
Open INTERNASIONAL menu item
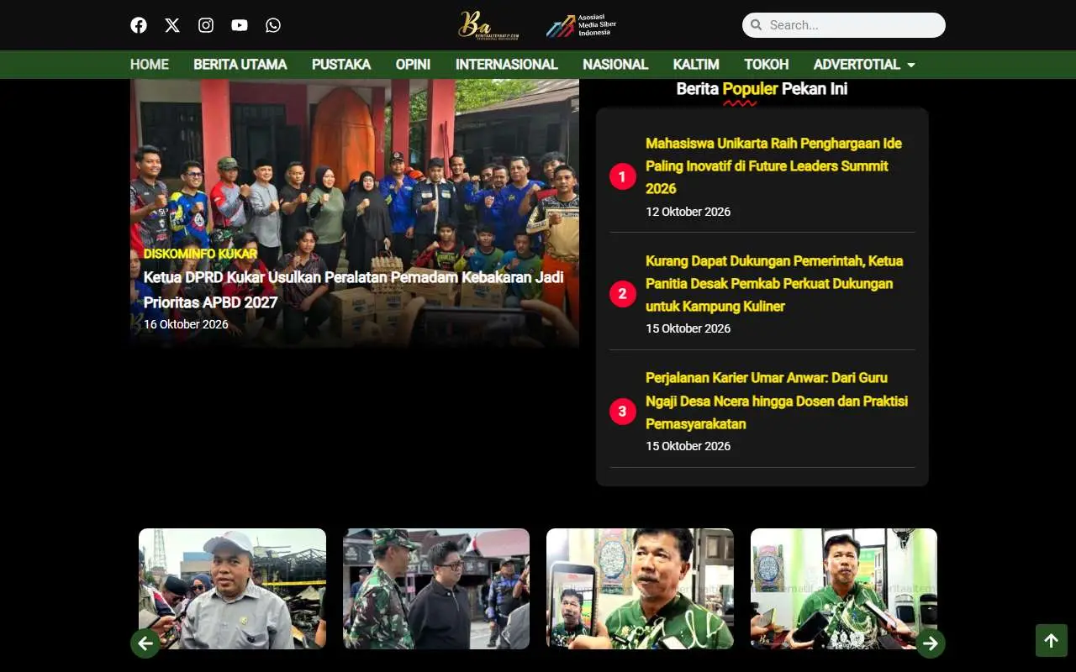tap(506, 65)
